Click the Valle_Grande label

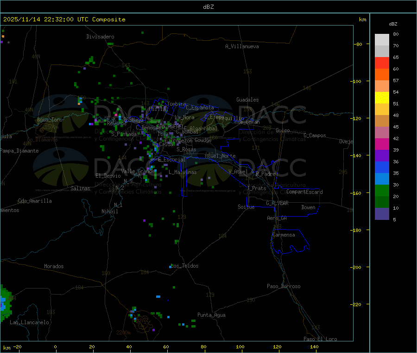138,171
